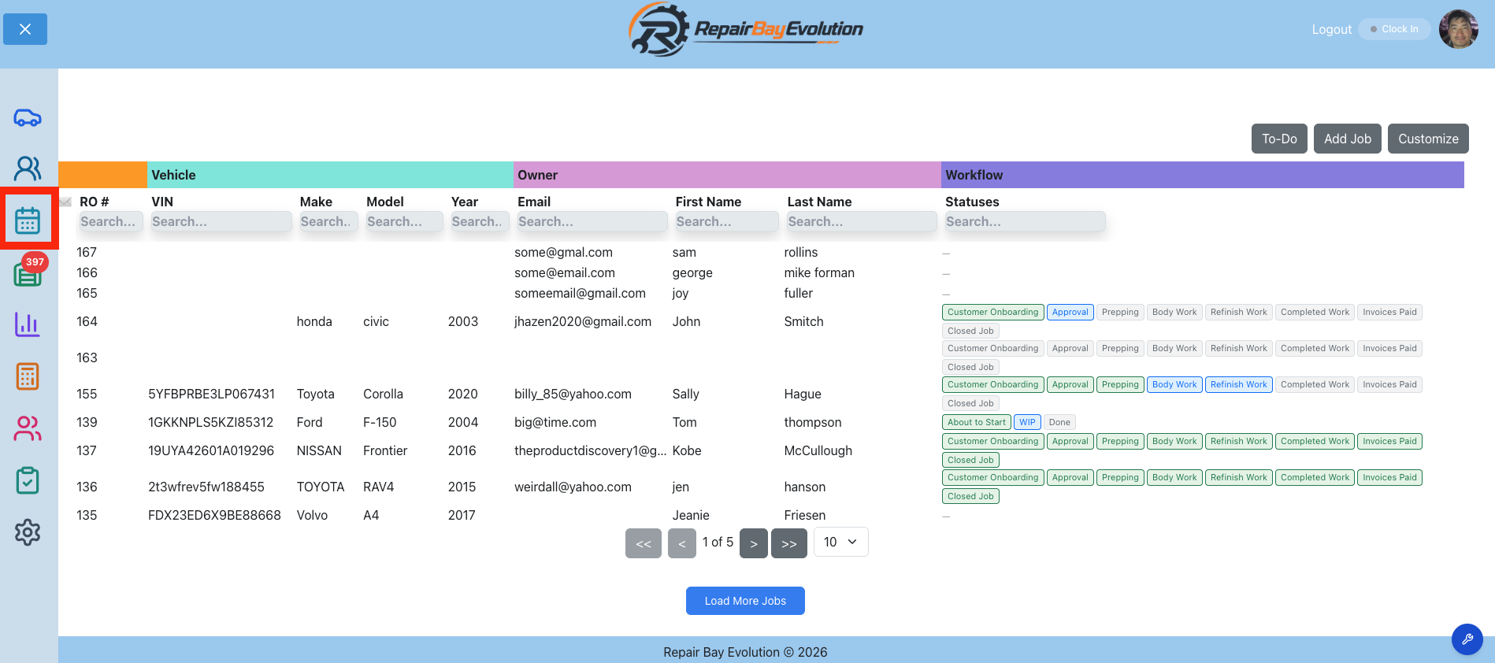
Task: Click the Done status tag for RO 139
Action: (x=1059, y=422)
